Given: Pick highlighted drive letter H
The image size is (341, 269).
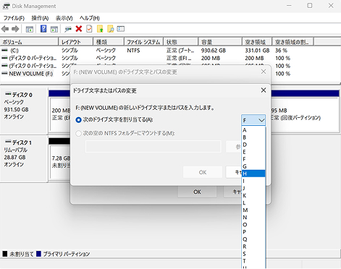Looking at the screenshot, I should 253,174.
